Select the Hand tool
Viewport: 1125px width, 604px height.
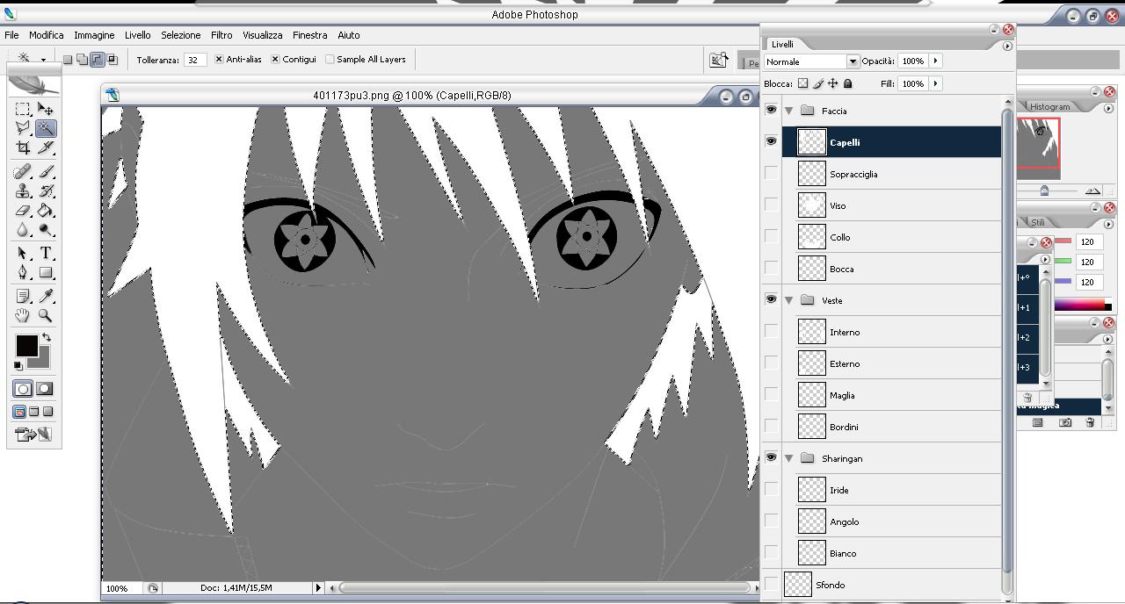(x=24, y=316)
